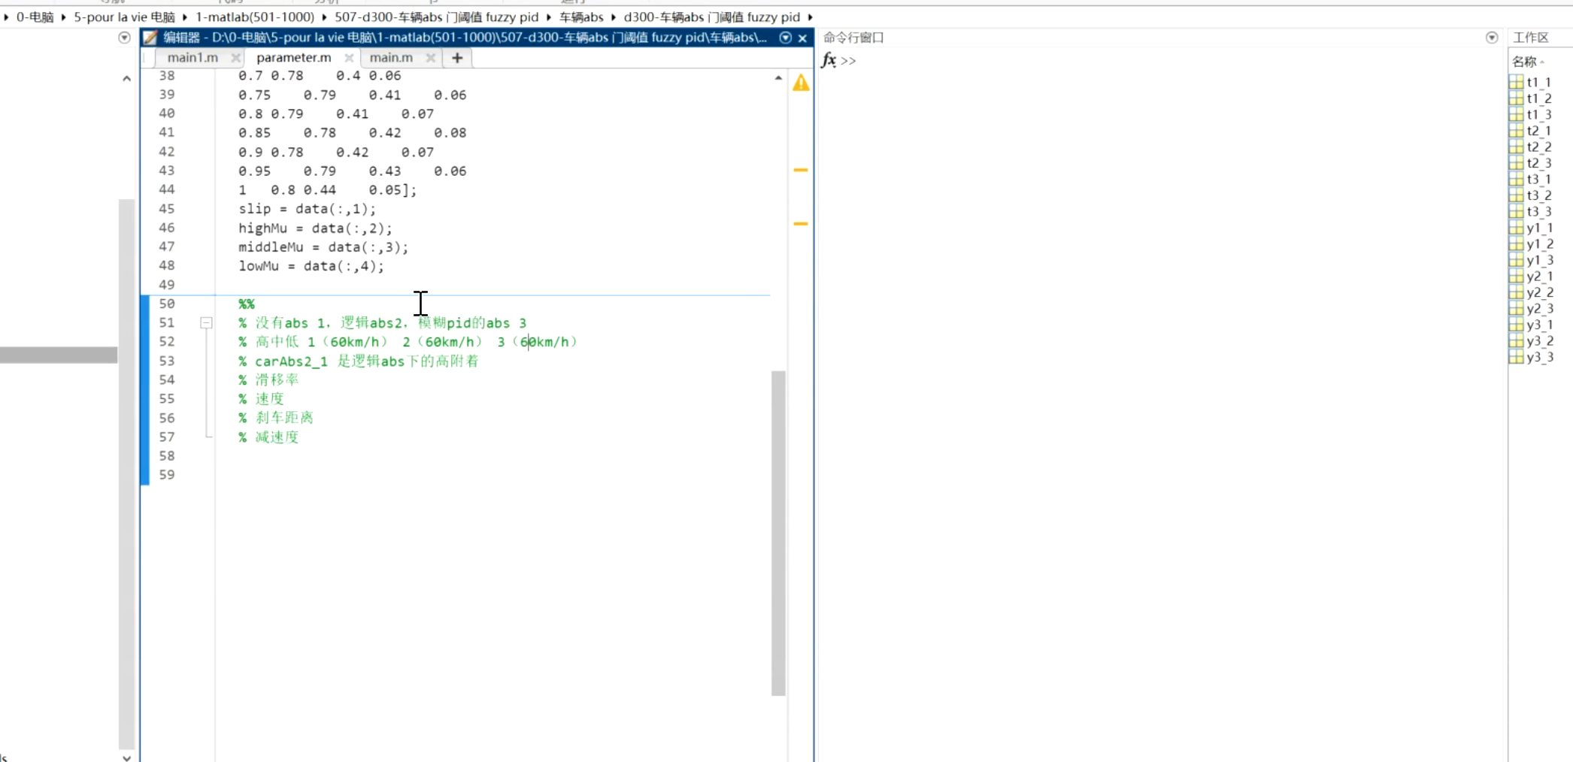Viewport: 1573px width, 762px height.
Task: Click the fx function browser icon
Action: tap(829, 60)
